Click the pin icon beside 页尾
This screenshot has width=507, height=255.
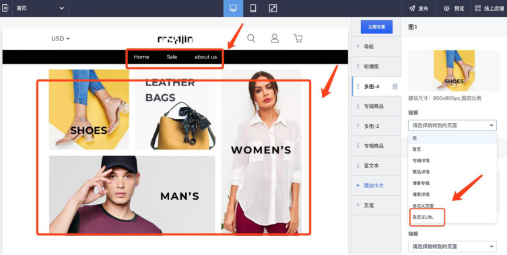coord(358,205)
